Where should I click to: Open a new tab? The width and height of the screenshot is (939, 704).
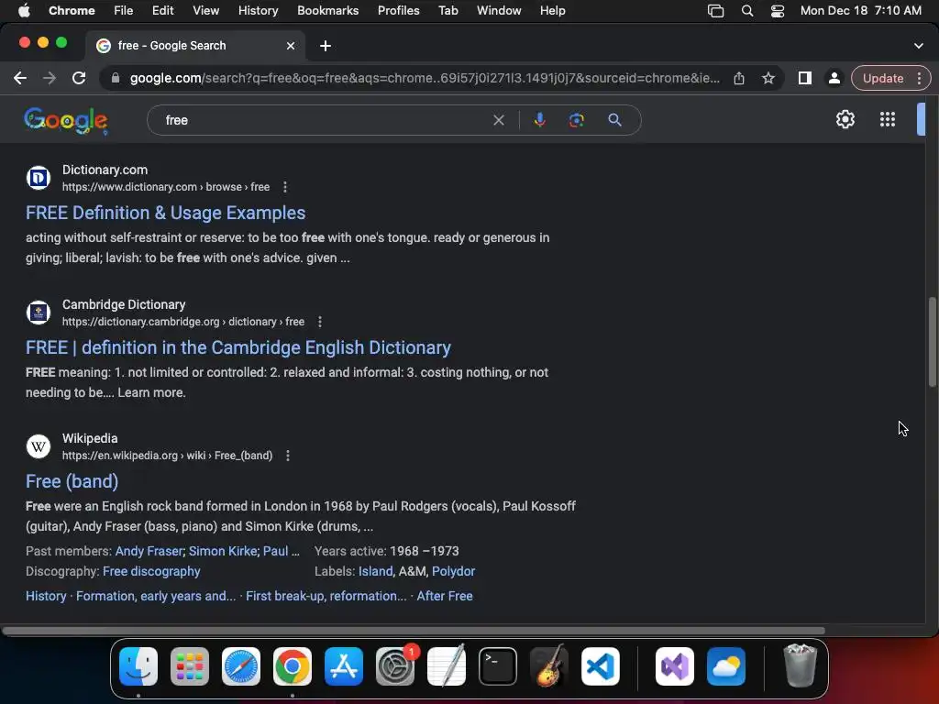tap(326, 46)
